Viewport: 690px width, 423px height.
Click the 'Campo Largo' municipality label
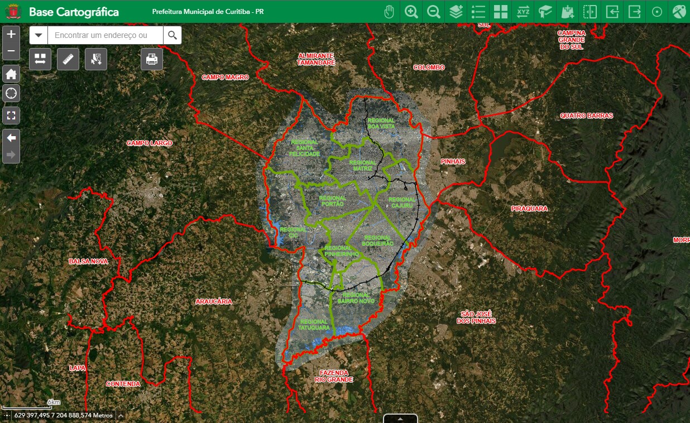pyautogui.click(x=150, y=143)
